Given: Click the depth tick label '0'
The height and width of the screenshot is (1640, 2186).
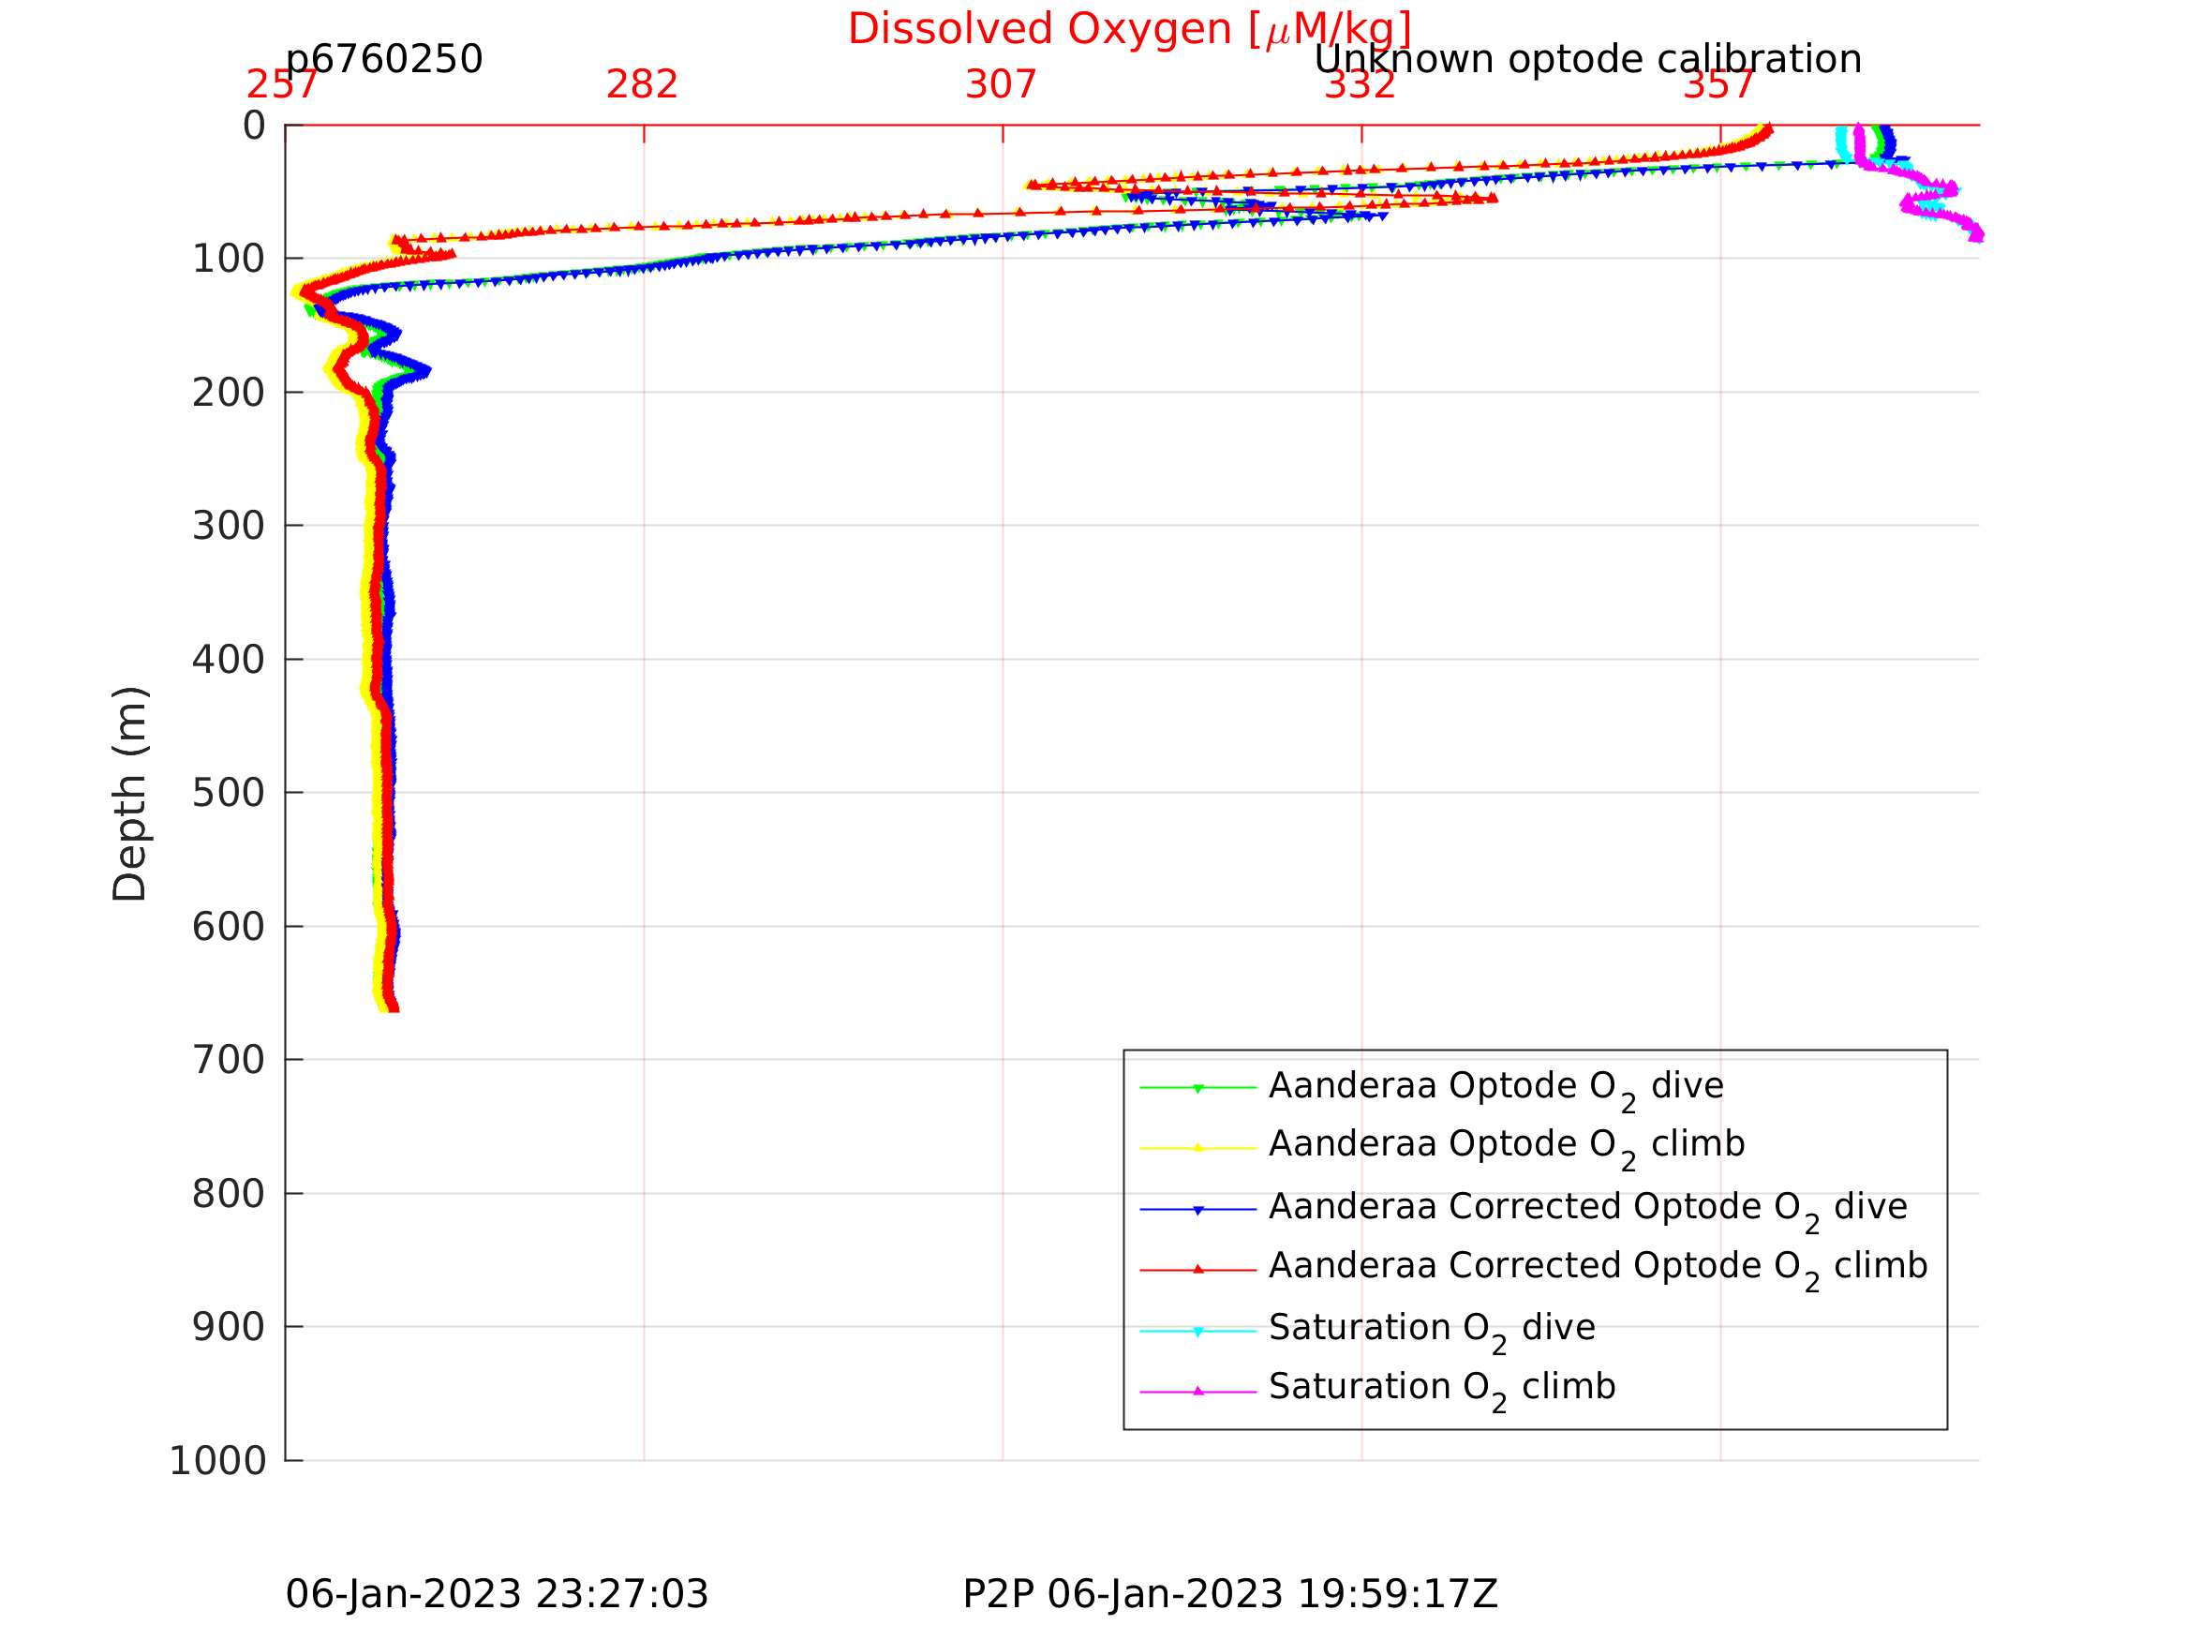Looking at the screenshot, I should click(254, 126).
